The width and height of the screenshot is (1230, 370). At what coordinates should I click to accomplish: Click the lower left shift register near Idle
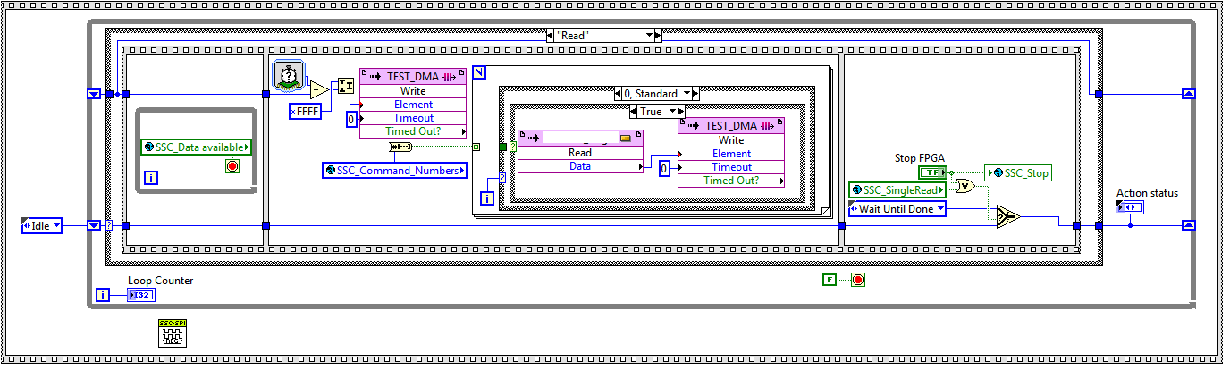(93, 226)
